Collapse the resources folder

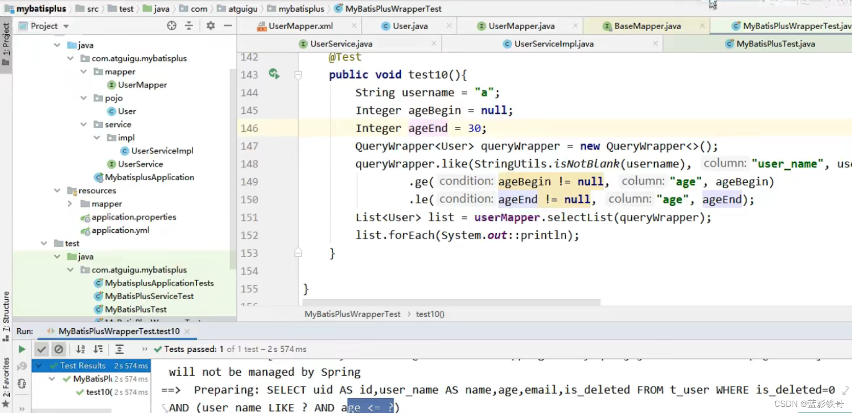tap(57, 190)
